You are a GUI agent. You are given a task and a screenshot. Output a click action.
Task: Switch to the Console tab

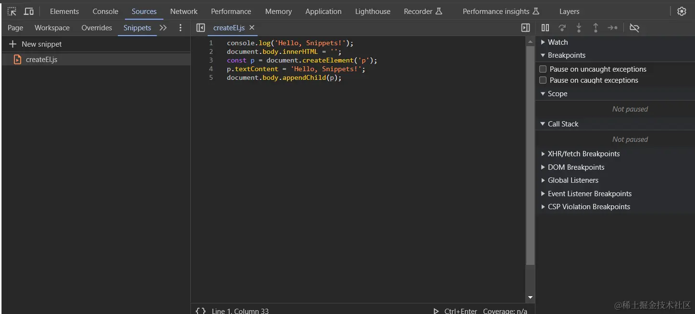click(x=105, y=12)
